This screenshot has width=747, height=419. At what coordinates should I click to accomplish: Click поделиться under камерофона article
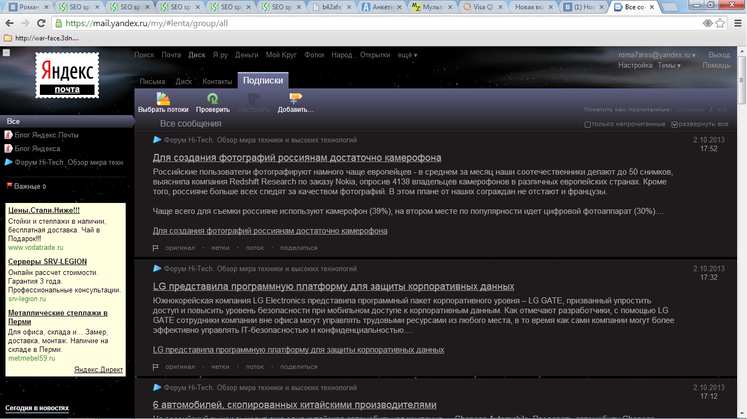[299, 248]
